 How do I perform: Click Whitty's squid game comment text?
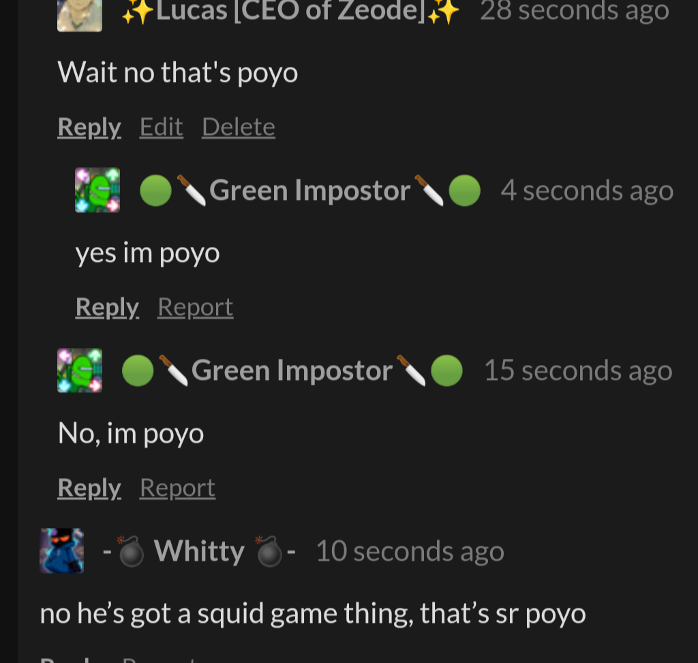click(x=313, y=614)
